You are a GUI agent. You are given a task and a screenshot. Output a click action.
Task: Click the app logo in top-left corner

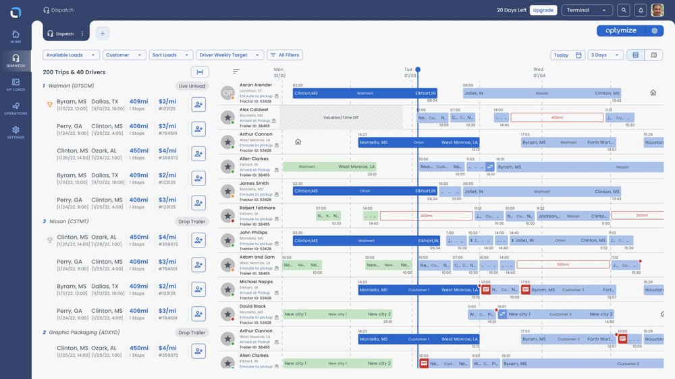click(16, 12)
